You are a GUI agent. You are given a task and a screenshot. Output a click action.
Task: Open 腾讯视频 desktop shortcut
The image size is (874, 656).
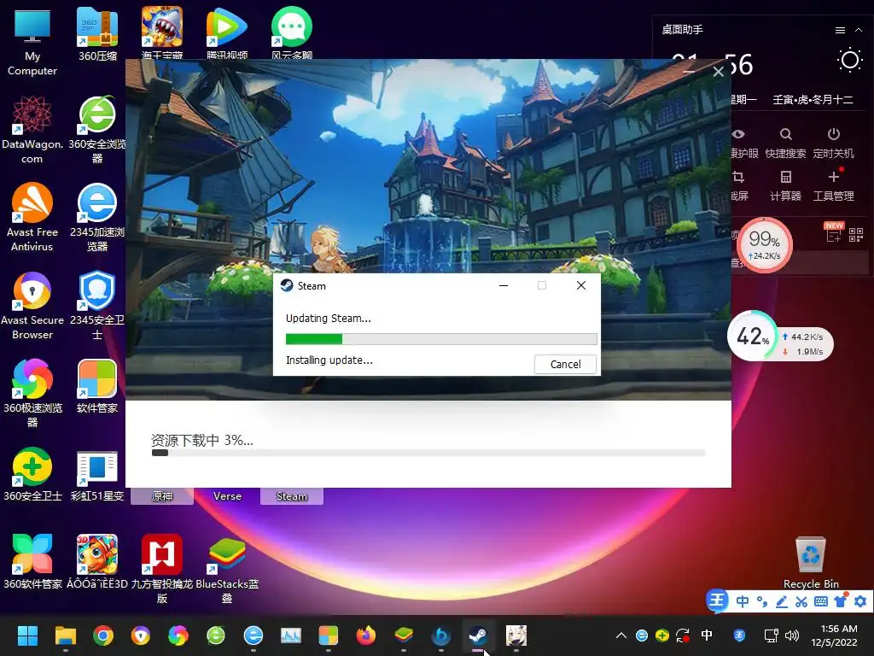pos(227,32)
